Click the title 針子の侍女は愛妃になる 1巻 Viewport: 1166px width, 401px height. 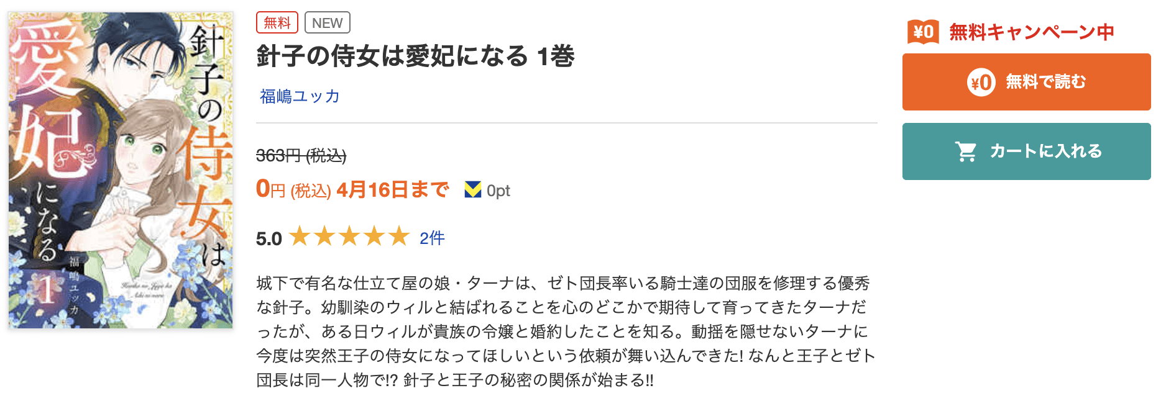415,56
